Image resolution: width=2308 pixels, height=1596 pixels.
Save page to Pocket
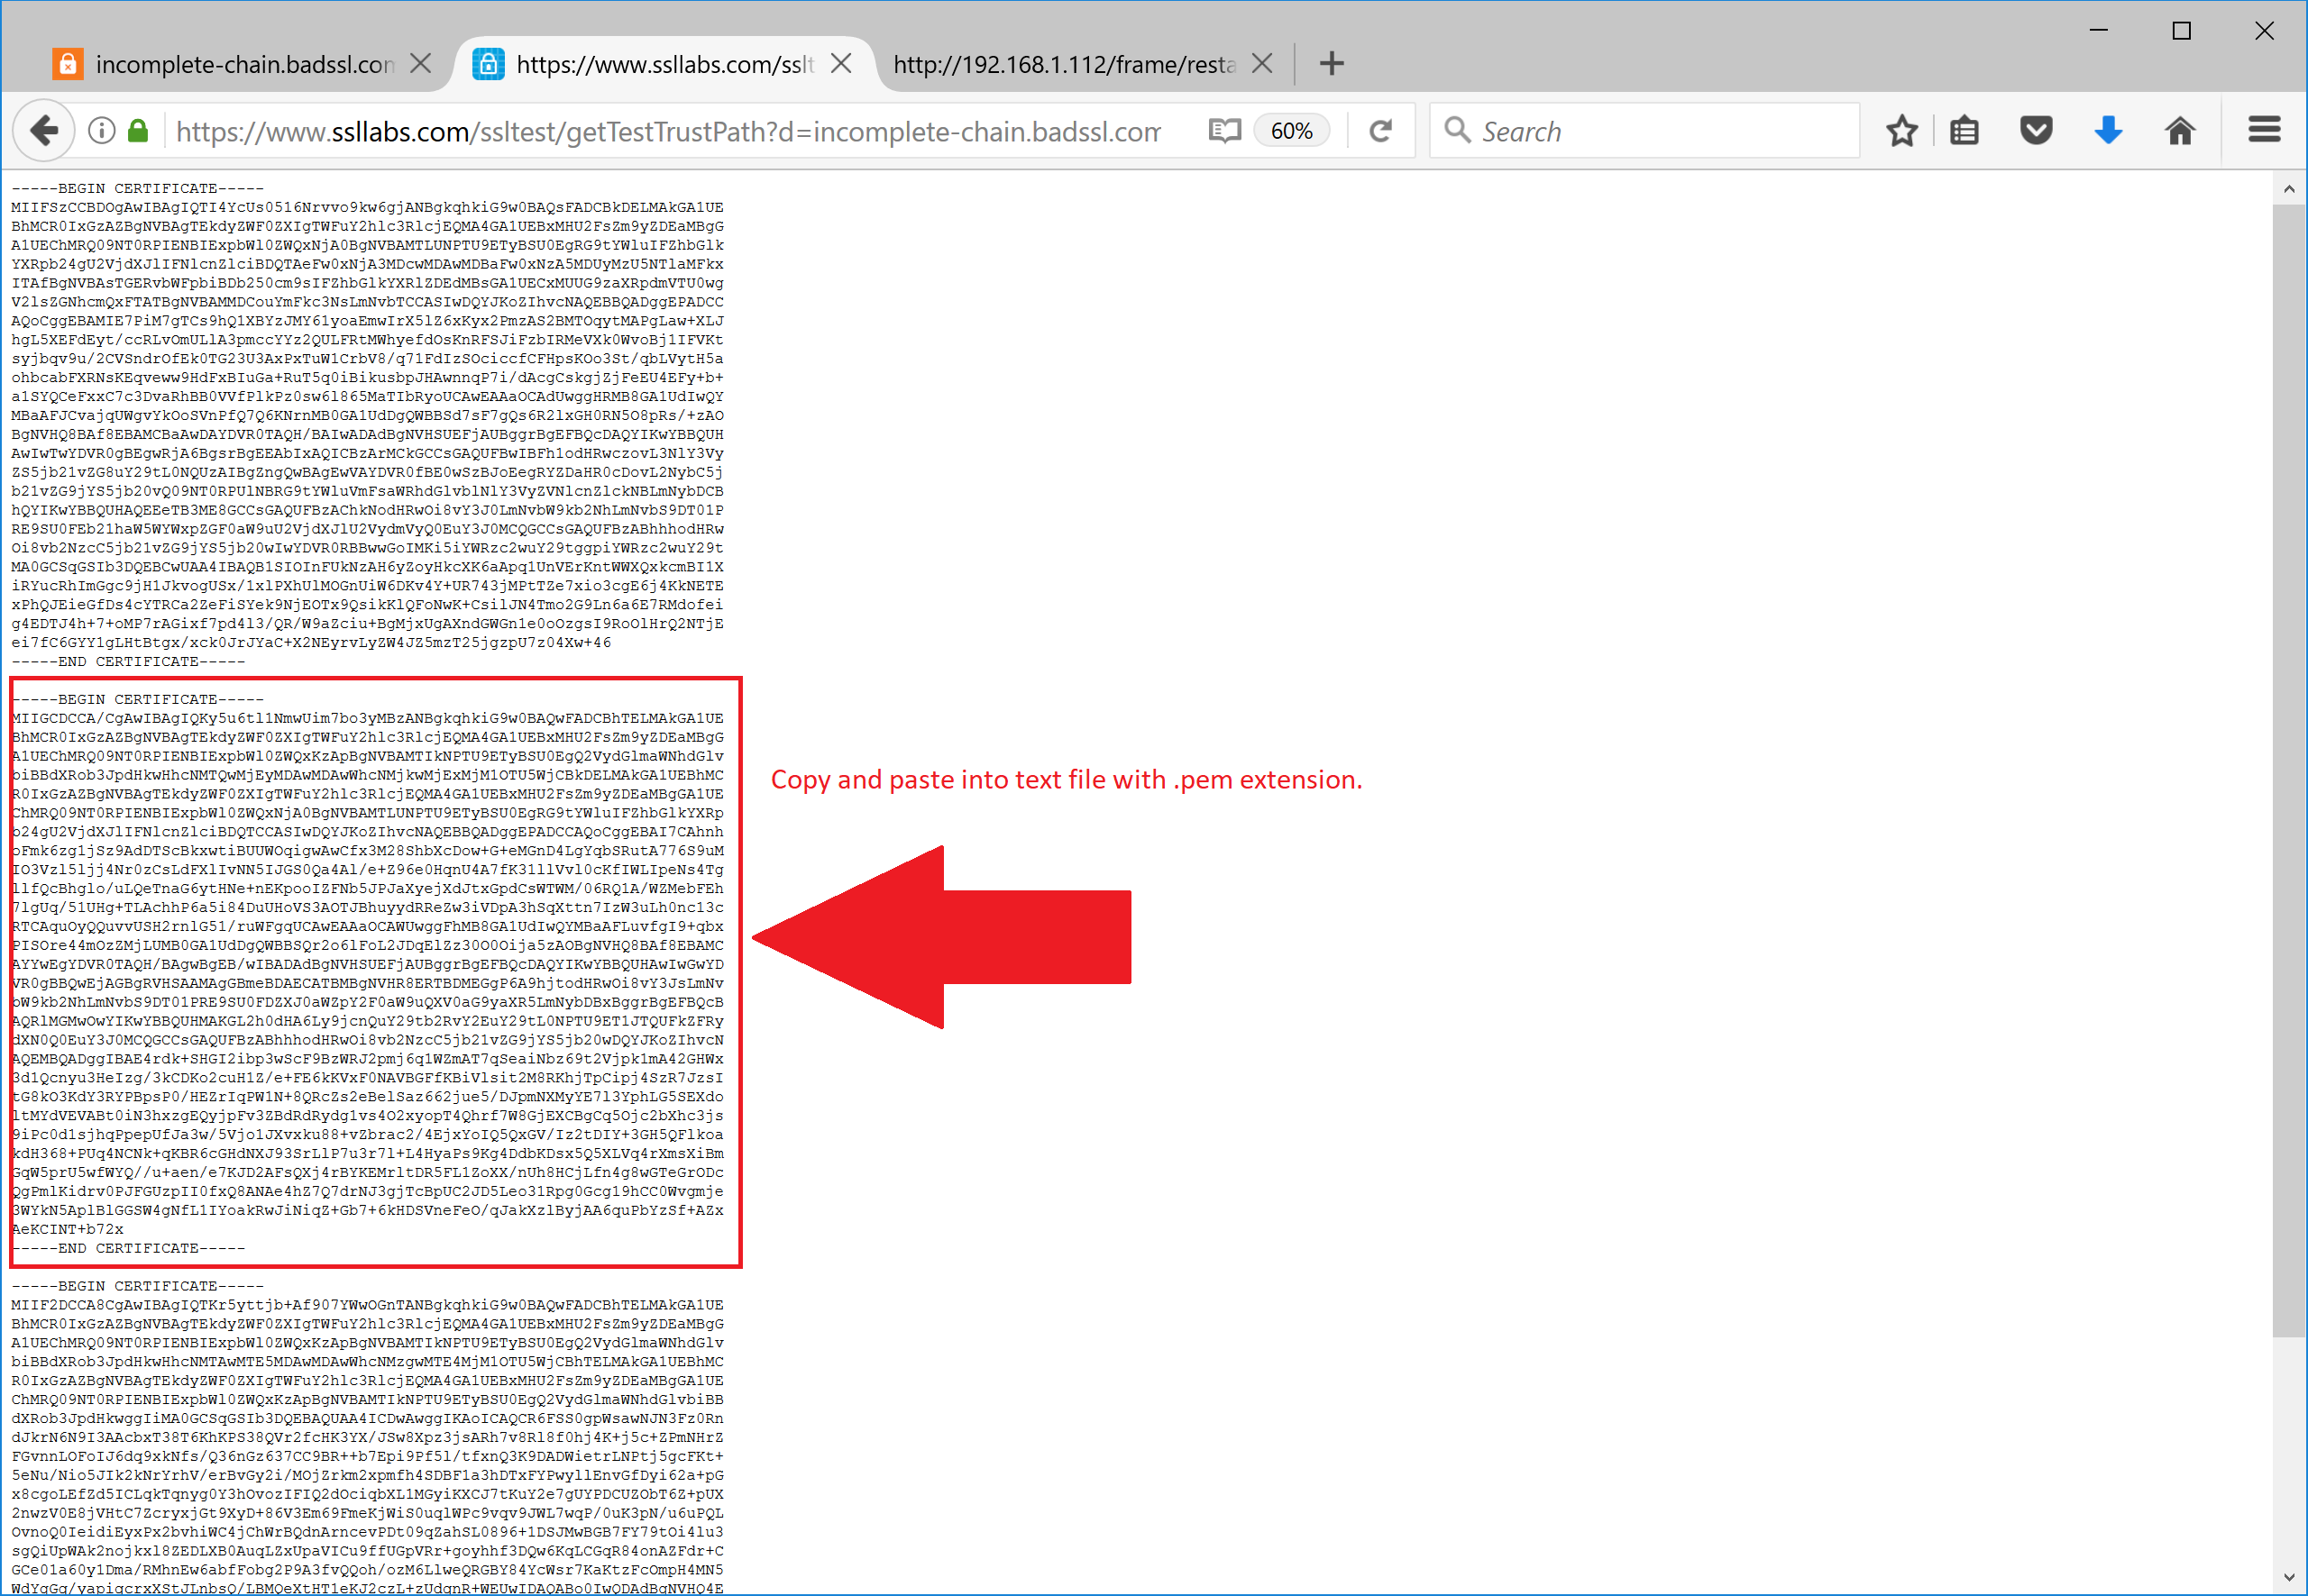[2036, 131]
